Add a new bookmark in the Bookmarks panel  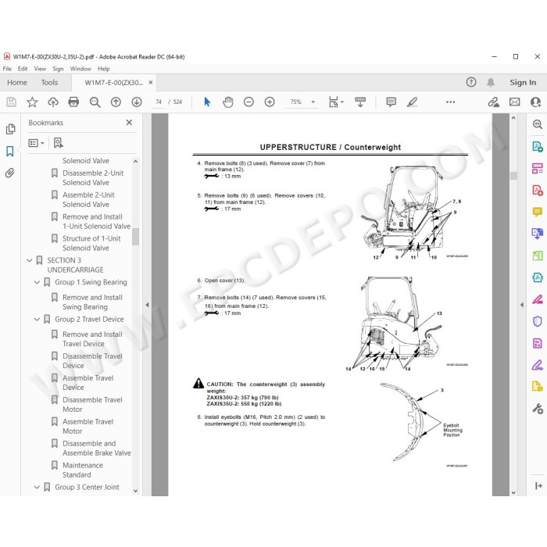pos(59,143)
